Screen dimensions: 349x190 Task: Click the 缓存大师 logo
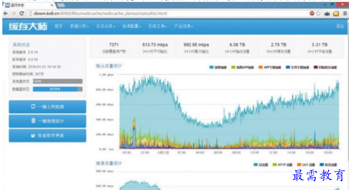[28, 26]
